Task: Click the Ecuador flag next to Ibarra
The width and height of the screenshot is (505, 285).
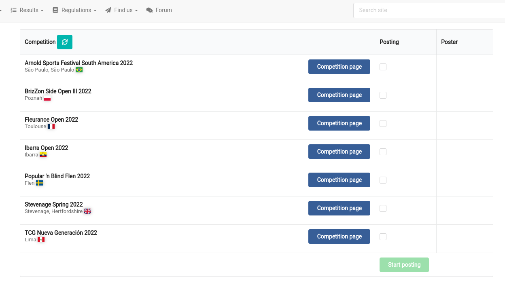Action: click(43, 155)
